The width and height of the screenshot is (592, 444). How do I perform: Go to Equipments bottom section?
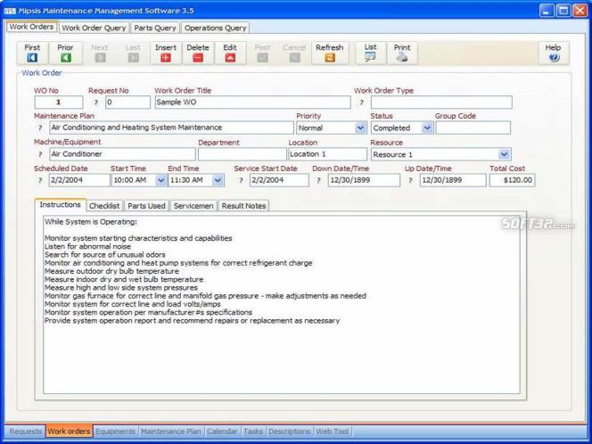[x=115, y=432]
